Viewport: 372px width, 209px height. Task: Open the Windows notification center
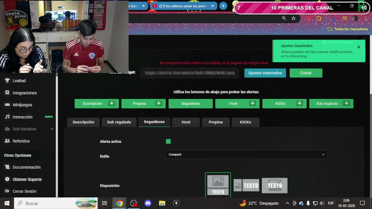coord(362,203)
